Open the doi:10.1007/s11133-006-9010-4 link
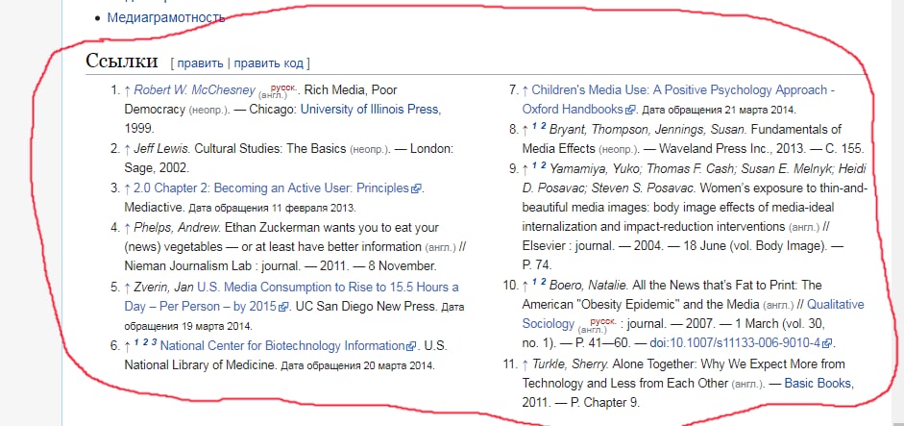Viewport: 904px width, 426px height. pyautogui.click(x=735, y=343)
